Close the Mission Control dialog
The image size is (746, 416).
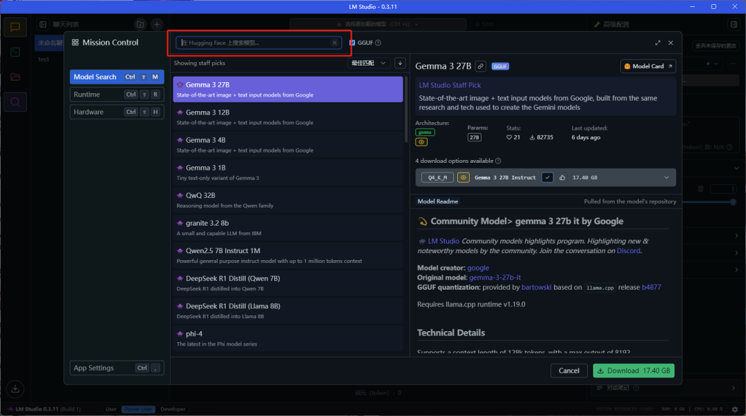(x=671, y=43)
